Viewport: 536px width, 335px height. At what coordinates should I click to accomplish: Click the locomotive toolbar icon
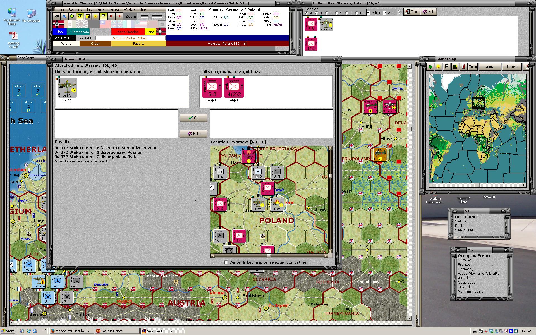coord(57,16)
